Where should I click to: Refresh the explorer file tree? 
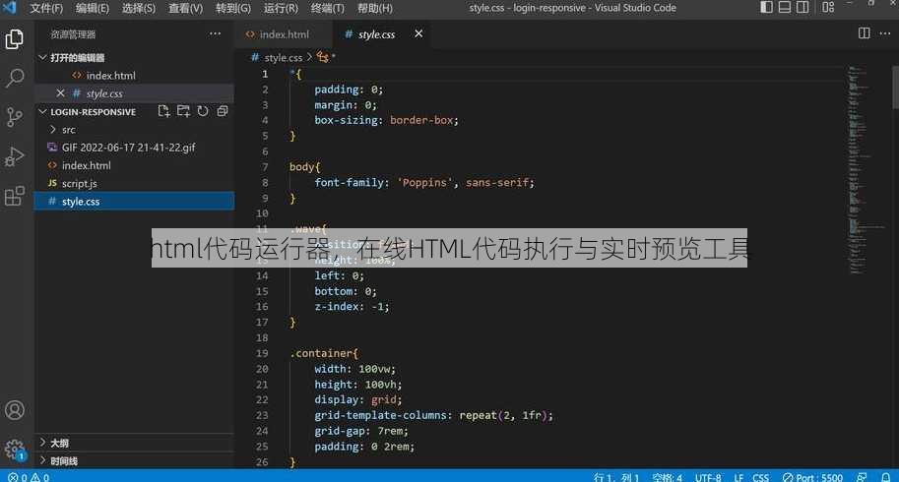(x=203, y=111)
